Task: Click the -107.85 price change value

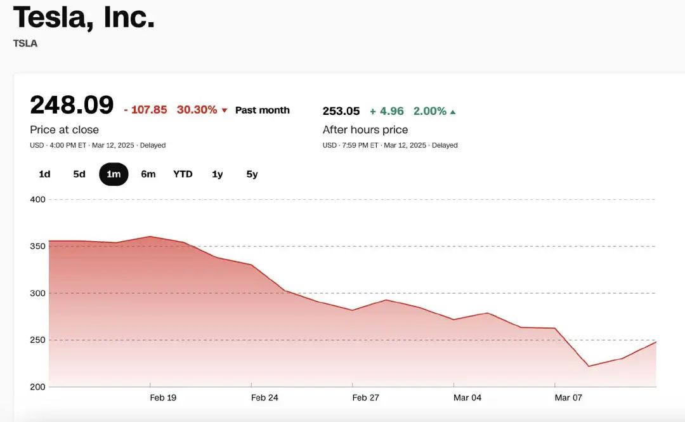Action: pyautogui.click(x=145, y=110)
